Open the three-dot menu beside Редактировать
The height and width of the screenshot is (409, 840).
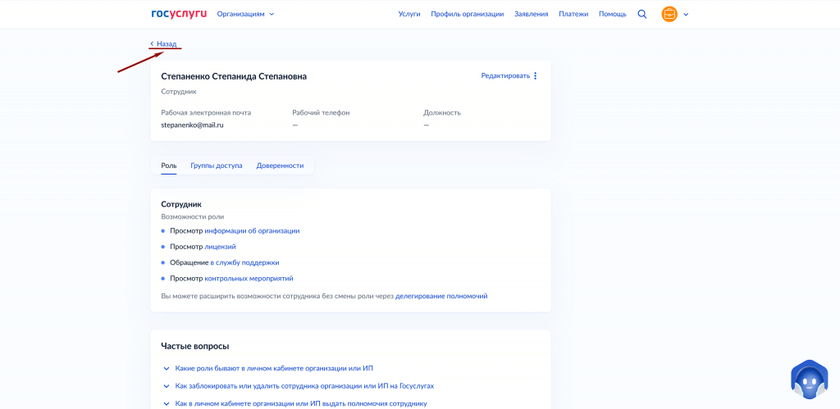(535, 76)
